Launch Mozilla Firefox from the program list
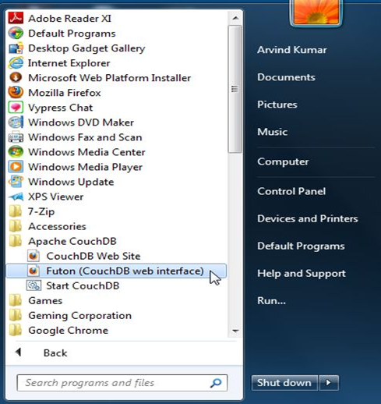Image resolution: width=381 pixels, height=404 pixels. point(65,93)
